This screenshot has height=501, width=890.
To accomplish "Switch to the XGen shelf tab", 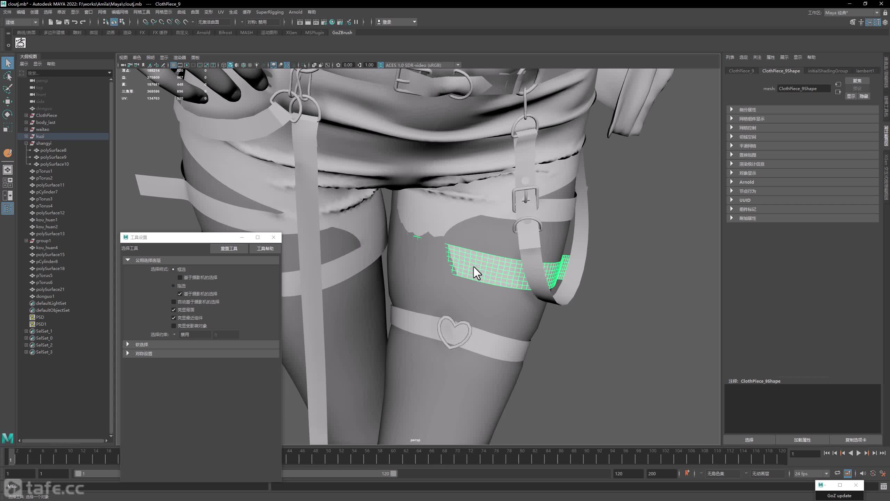I will (291, 32).
